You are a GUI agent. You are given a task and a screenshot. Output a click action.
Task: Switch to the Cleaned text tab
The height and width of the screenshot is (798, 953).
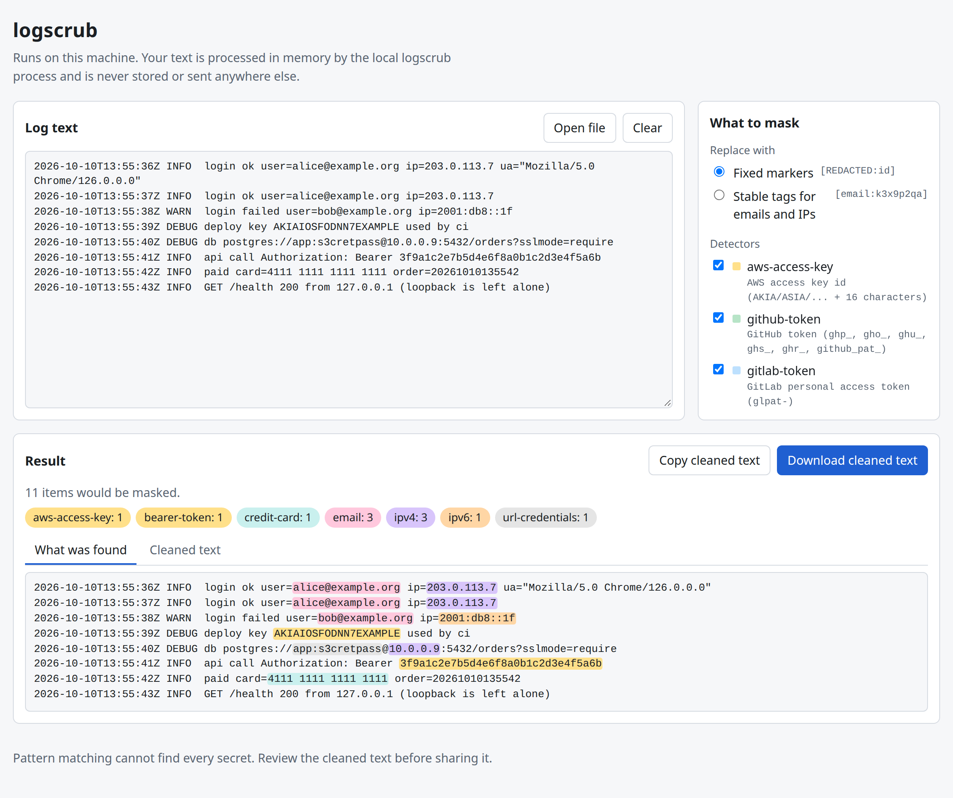click(x=185, y=550)
